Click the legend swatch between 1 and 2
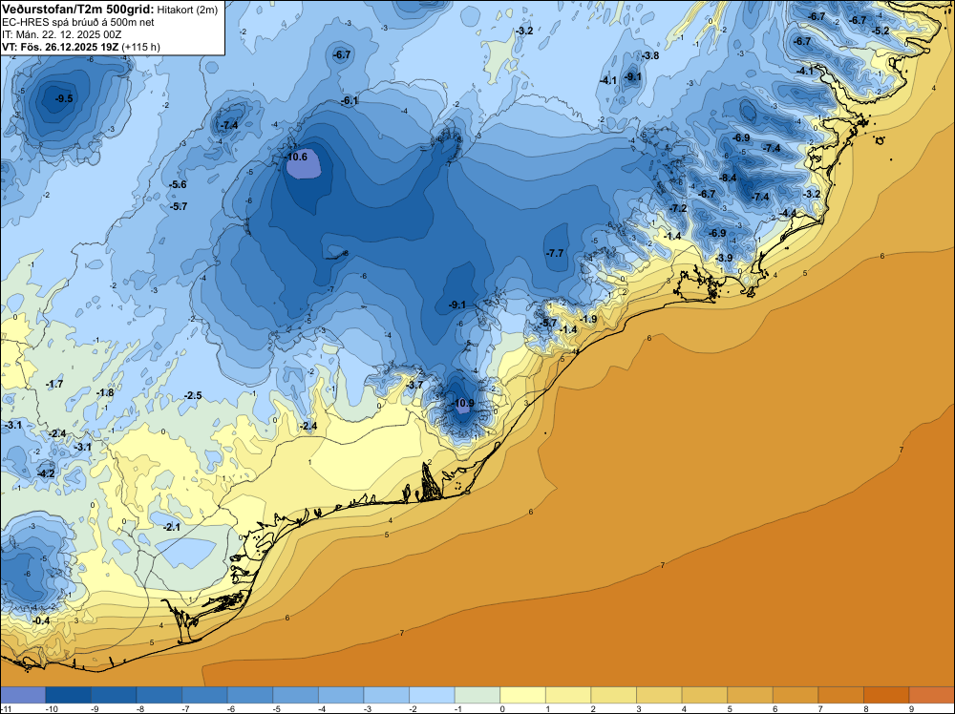This screenshot has width=955, height=714. pyautogui.click(x=568, y=695)
